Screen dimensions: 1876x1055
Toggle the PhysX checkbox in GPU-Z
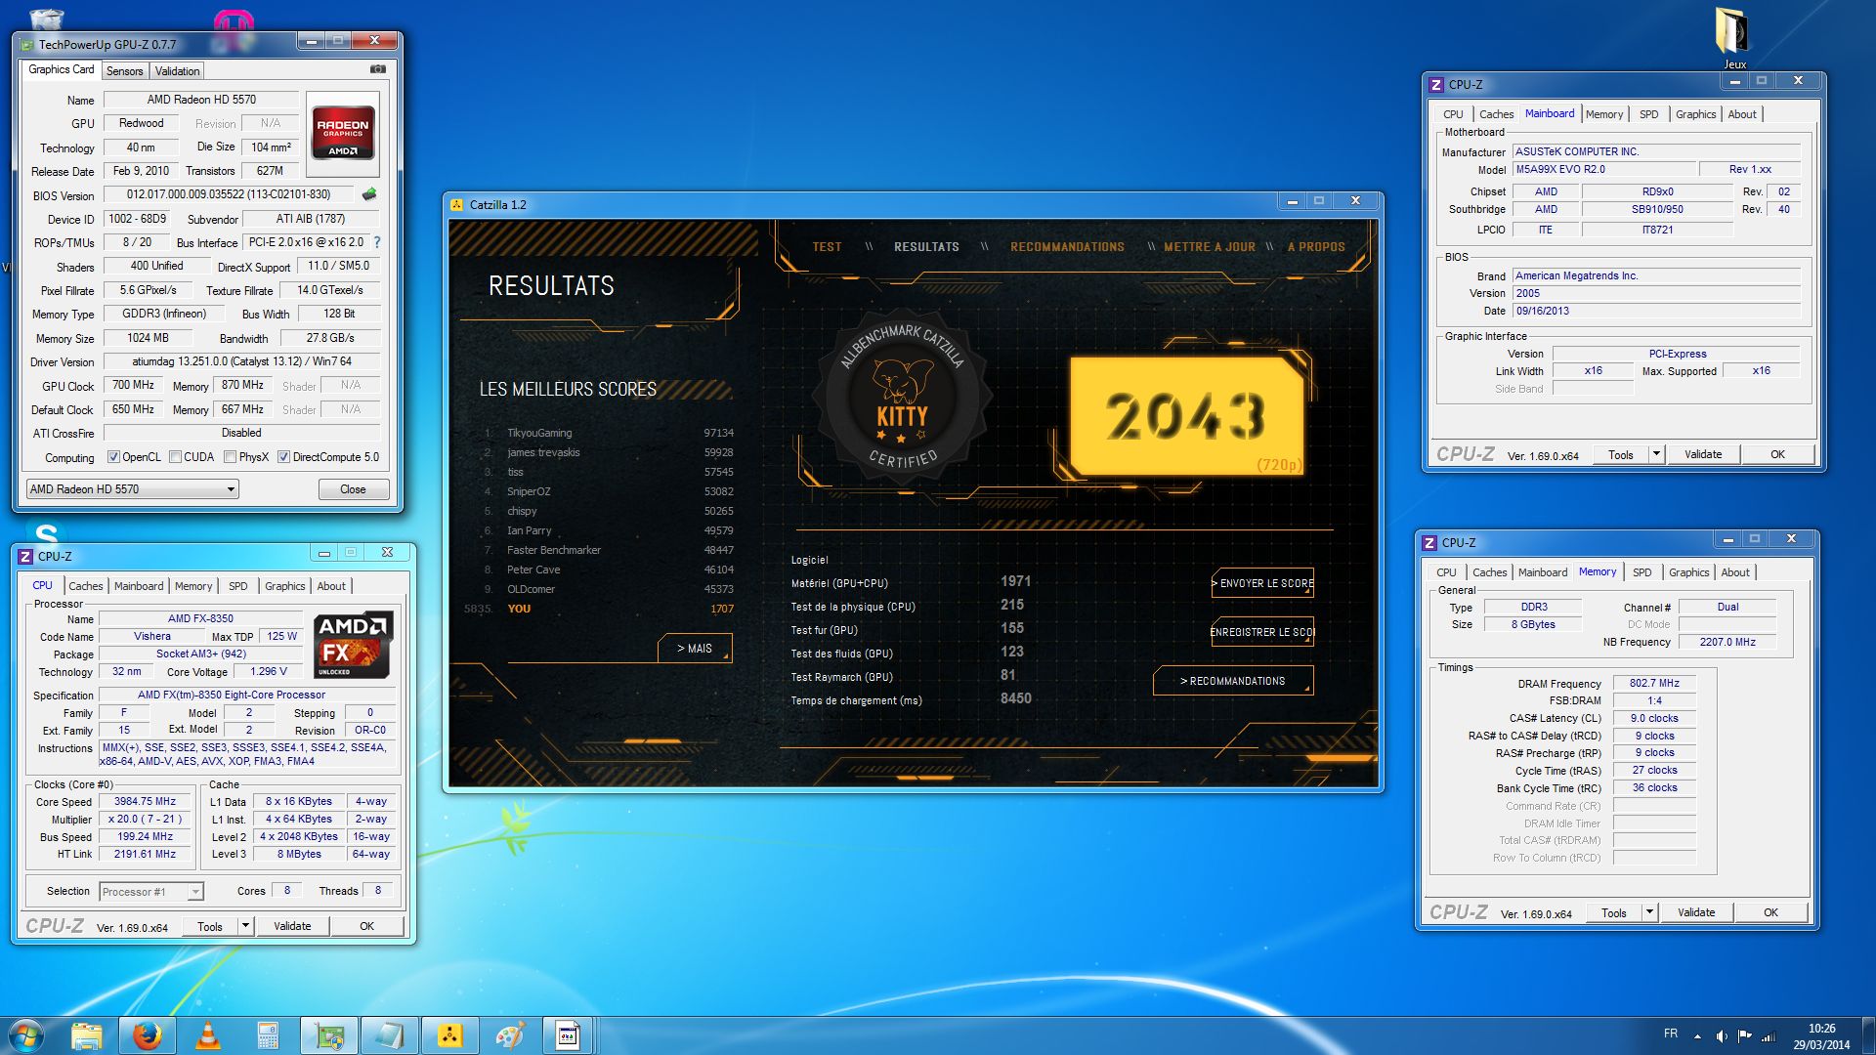(x=231, y=457)
